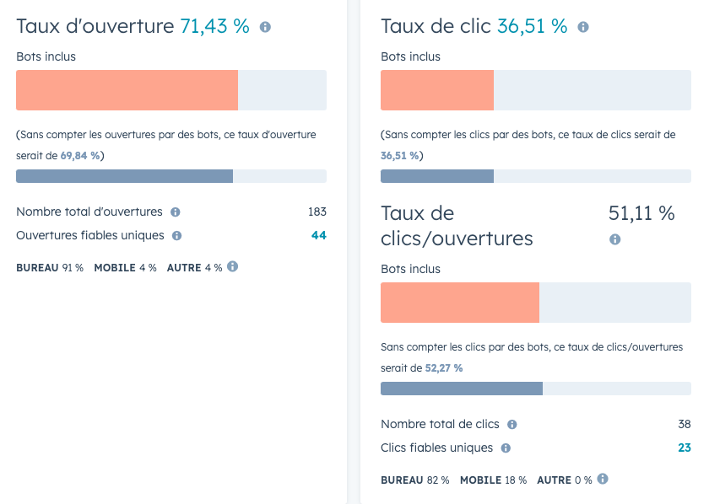The image size is (709, 504).
Task: Click the orange click rate bar
Action: point(437,90)
